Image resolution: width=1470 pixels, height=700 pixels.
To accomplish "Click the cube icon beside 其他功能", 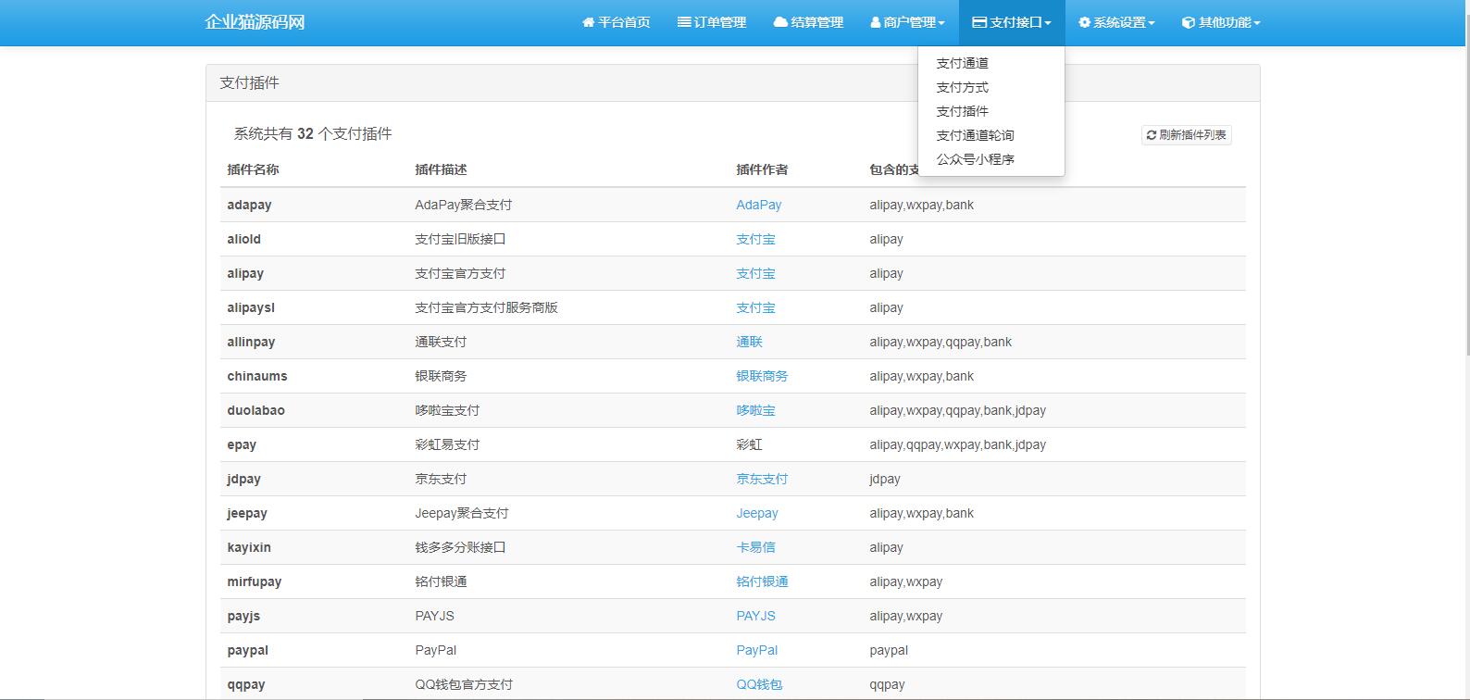I will [x=1189, y=22].
